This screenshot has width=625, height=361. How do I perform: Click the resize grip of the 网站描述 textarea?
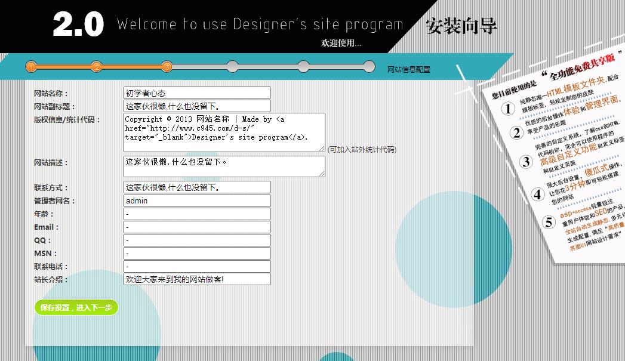point(322,174)
